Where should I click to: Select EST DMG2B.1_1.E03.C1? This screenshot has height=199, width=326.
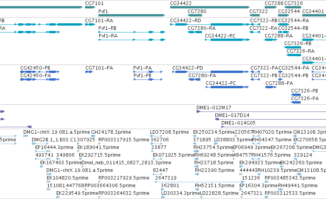coord(54,140)
